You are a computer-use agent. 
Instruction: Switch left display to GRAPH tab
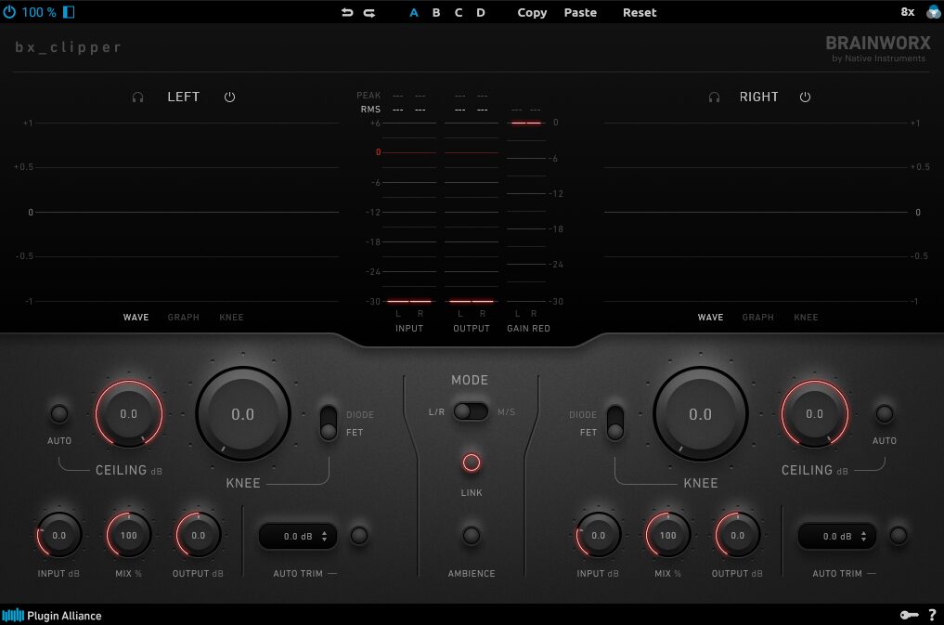pos(183,318)
